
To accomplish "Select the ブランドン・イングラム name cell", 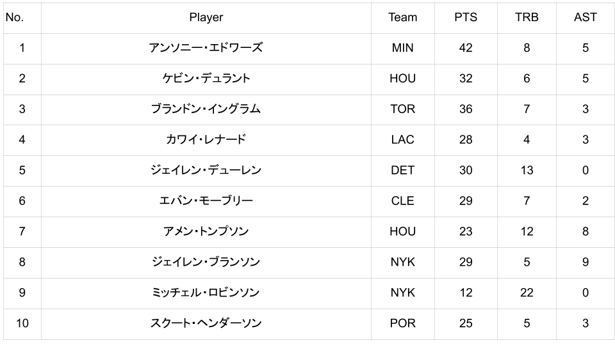I will click(206, 109).
